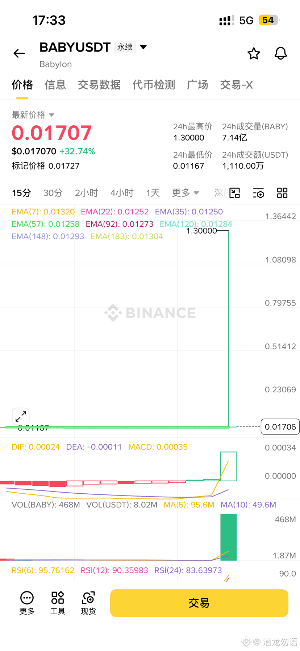The height and width of the screenshot is (651, 300).
Task: Tap the VOL(BABY): 468M label
Action: pos(46,505)
